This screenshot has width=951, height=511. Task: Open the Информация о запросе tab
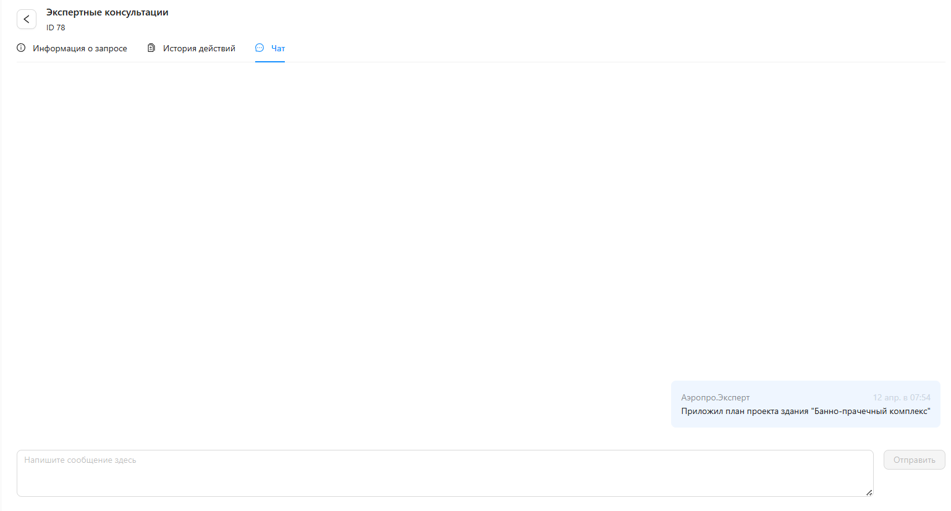[80, 48]
